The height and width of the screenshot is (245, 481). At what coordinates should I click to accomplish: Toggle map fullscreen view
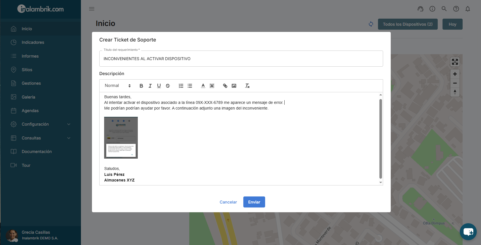point(455,62)
